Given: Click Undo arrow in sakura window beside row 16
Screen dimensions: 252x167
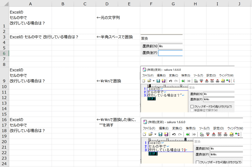Looking at the screenshot, I should coord(174,134).
